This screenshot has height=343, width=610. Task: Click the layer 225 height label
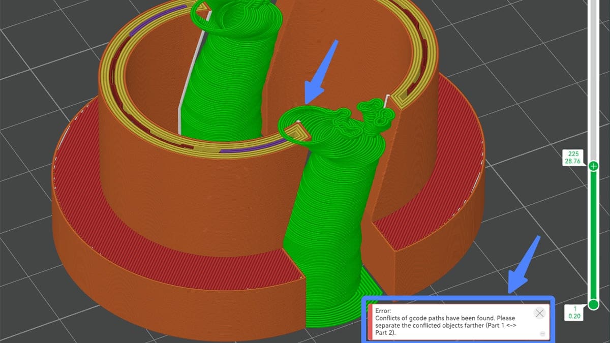tap(573, 158)
